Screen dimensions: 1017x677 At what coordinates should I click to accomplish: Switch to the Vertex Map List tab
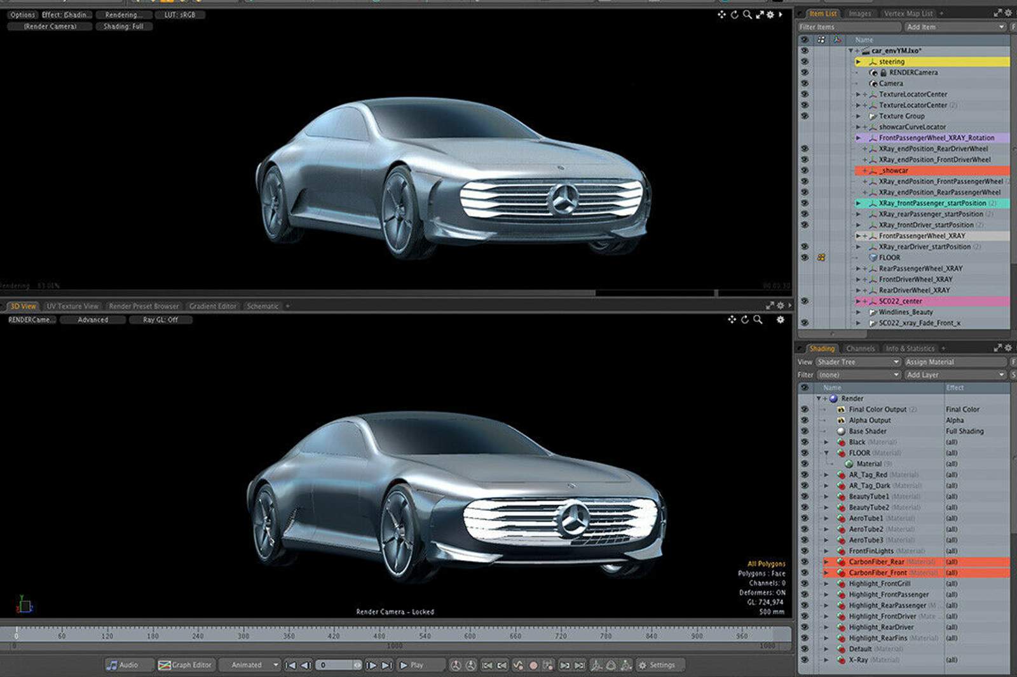[x=908, y=13]
